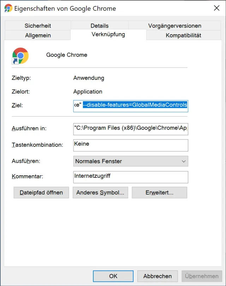The width and height of the screenshot is (226, 286).
Task: Click the Tastenkombination: label
Action: 37,145
